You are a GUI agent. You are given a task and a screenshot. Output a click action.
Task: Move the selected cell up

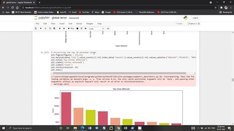[60, 28]
